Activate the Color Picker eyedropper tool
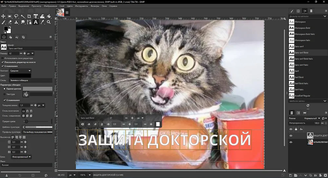Image resolution: width=328 pixels, height=178 pixels. click(42, 22)
